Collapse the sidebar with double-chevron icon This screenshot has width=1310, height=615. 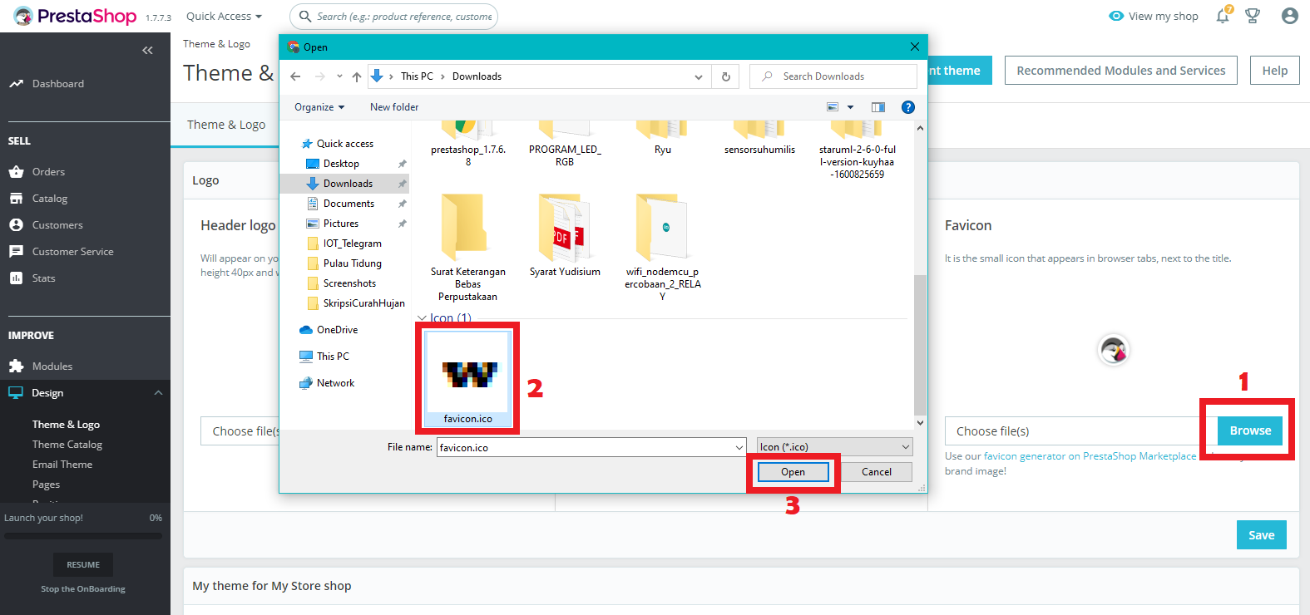[x=147, y=51]
